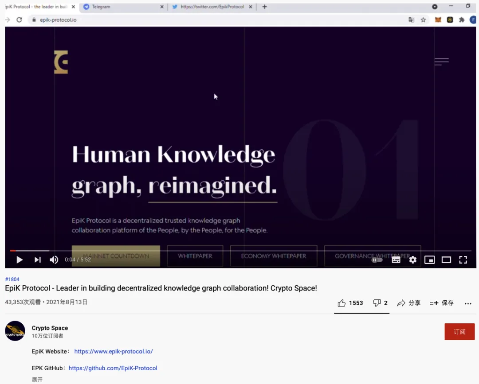479x384 pixels.
Task: Click the EpiK gold logo in video
Action: tap(61, 62)
